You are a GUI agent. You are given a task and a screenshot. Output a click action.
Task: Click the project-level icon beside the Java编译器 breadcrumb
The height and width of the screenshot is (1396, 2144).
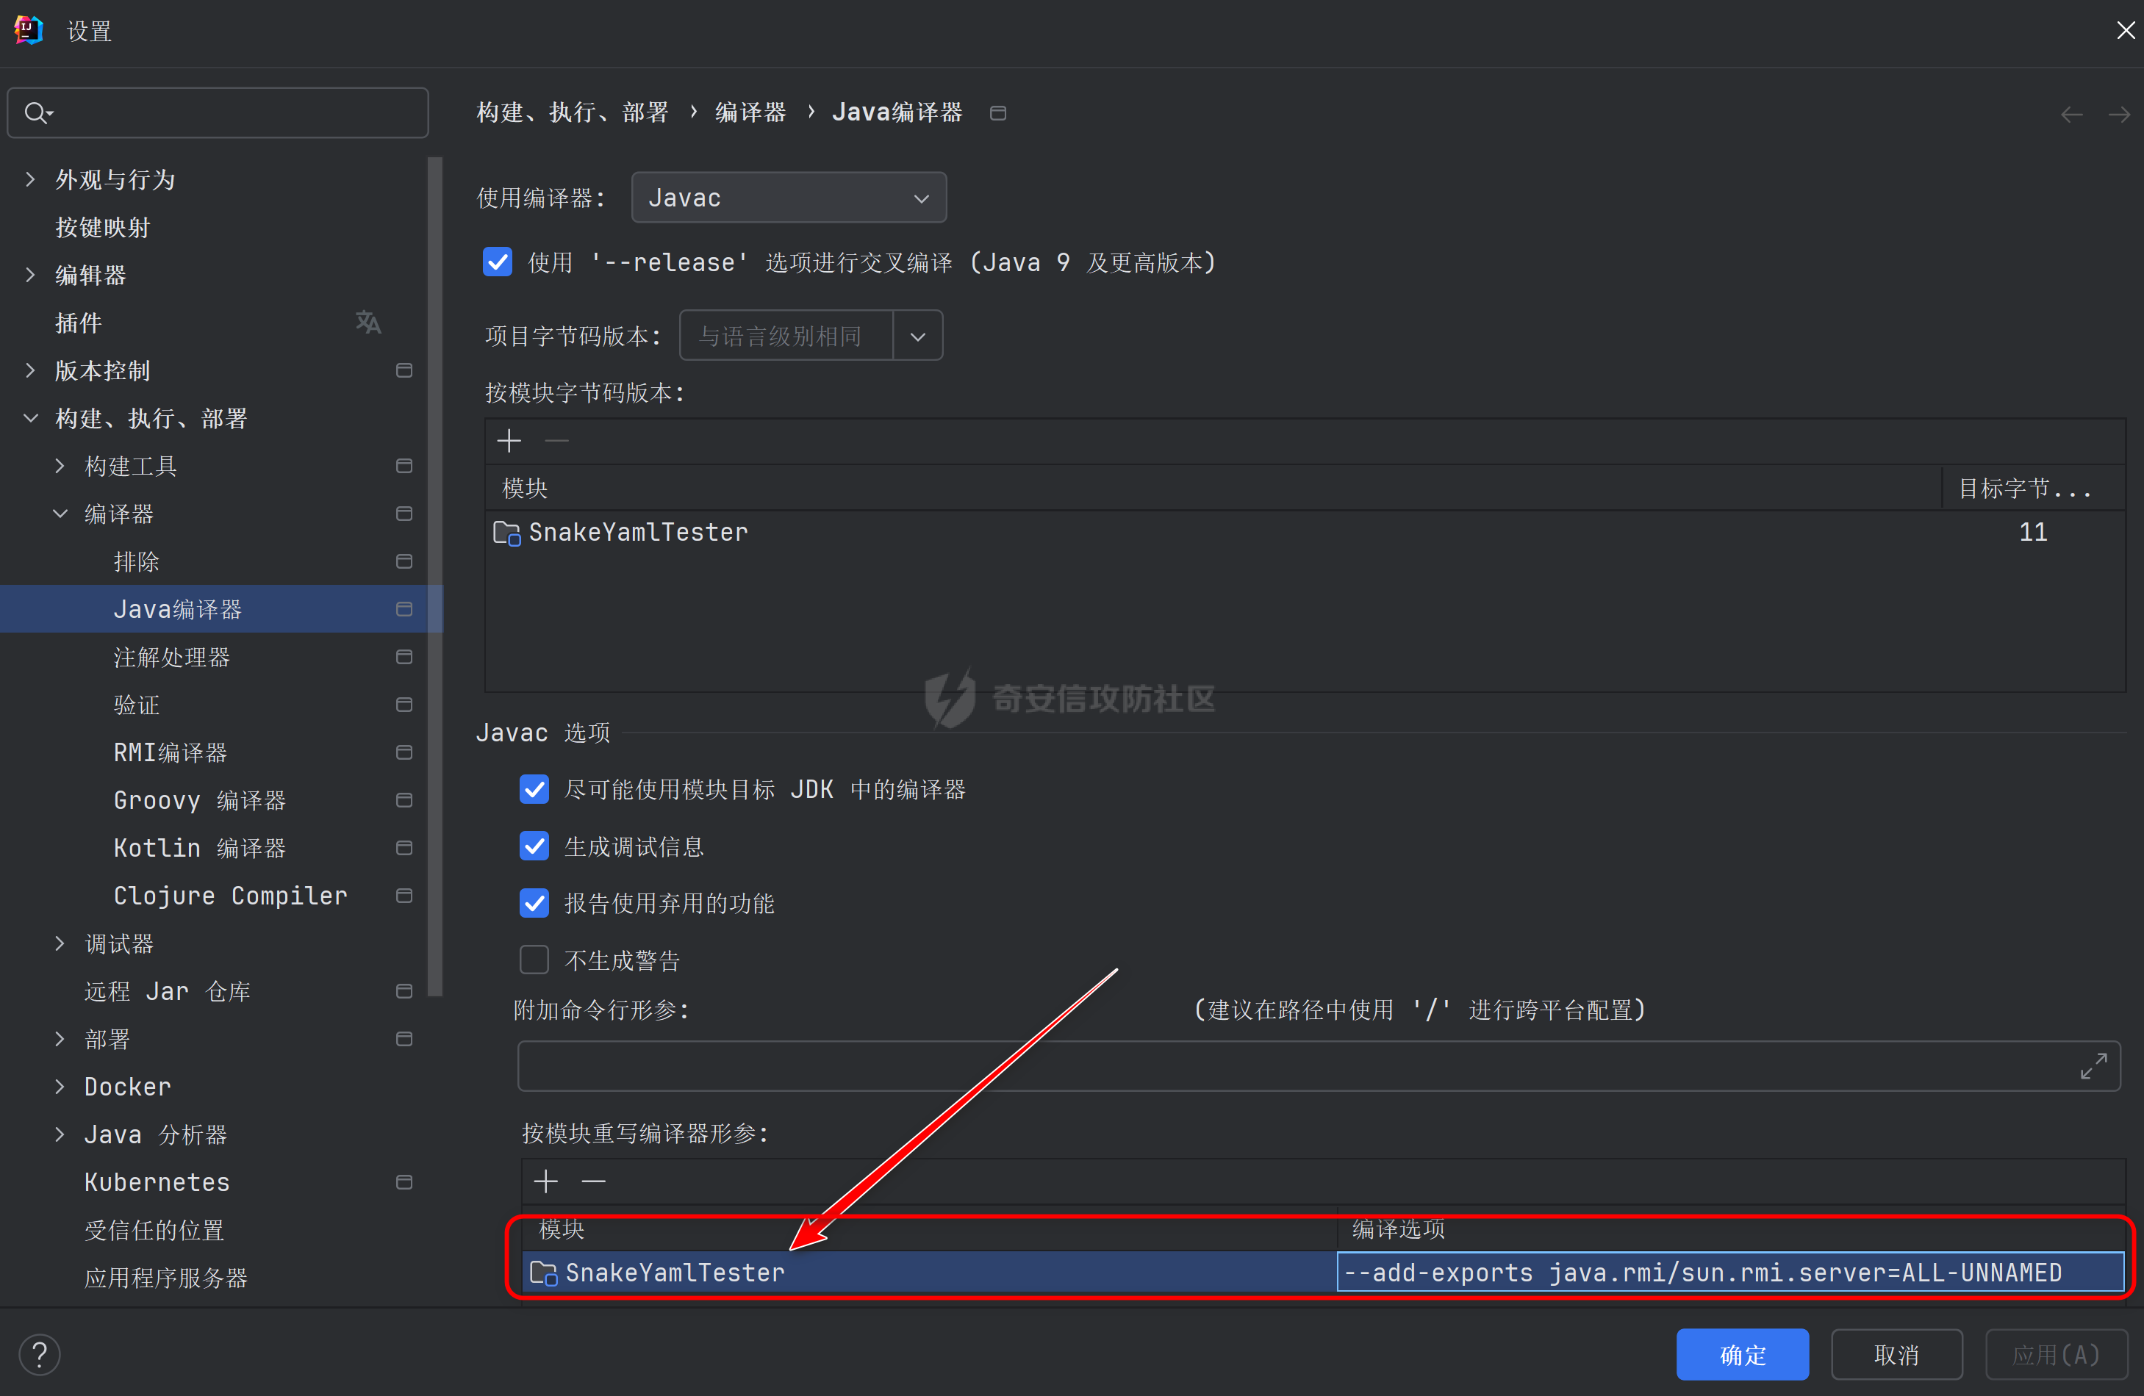(998, 112)
